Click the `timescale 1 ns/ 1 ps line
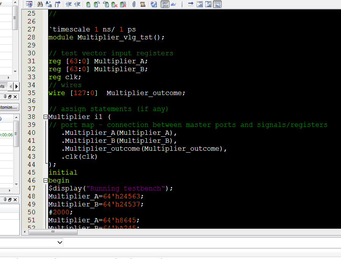 coord(92,29)
